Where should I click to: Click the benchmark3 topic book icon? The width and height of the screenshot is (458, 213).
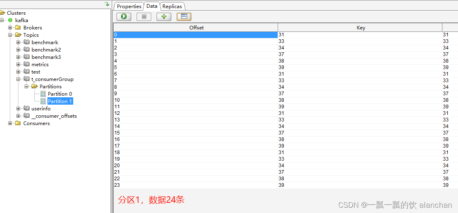(27, 57)
